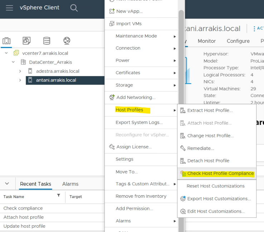Select Move To menu entry
This screenshot has width=264, height=232.
click(141, 172)
